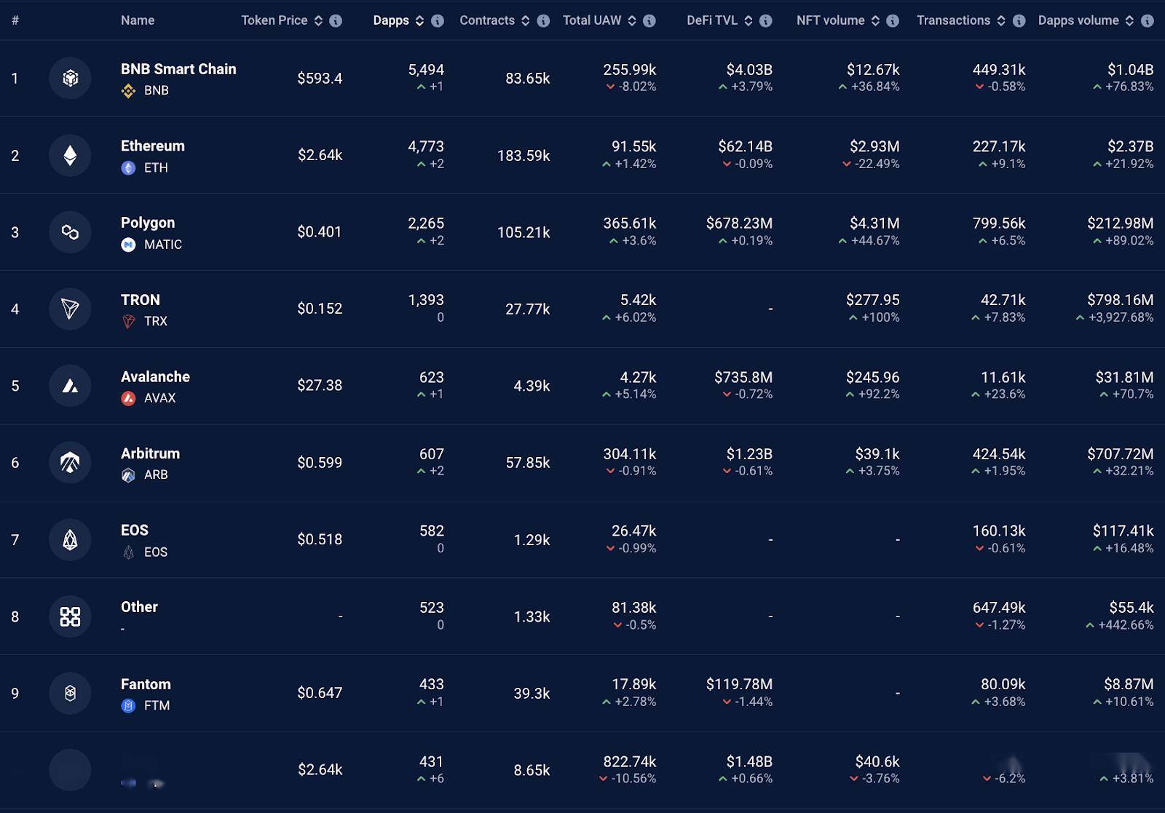Select the EOS chain logo icon
Screen dimensions: 1165x813
tap(70, 539)
